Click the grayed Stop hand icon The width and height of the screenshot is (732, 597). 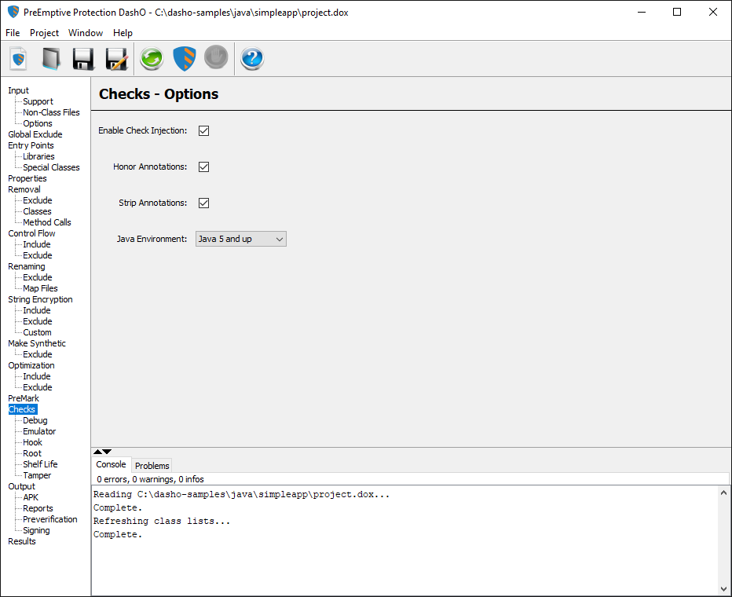[216, 57]
